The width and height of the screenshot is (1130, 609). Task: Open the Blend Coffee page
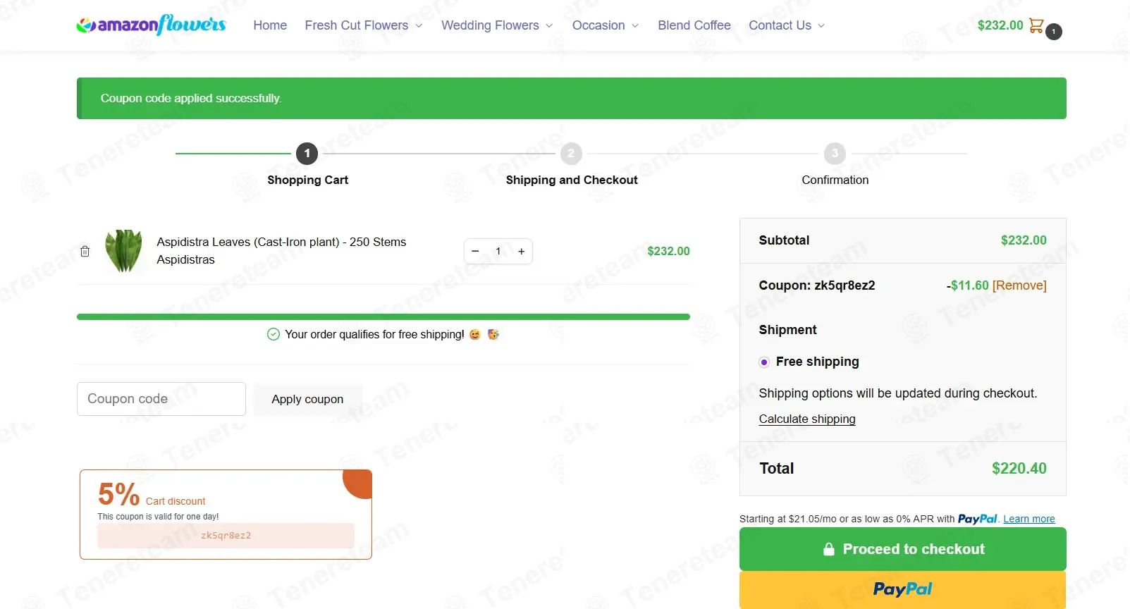tap(694, 25)
